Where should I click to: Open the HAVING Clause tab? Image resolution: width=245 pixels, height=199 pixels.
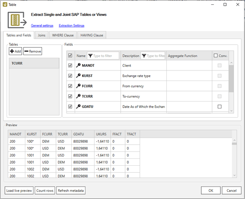click(92, 35)
